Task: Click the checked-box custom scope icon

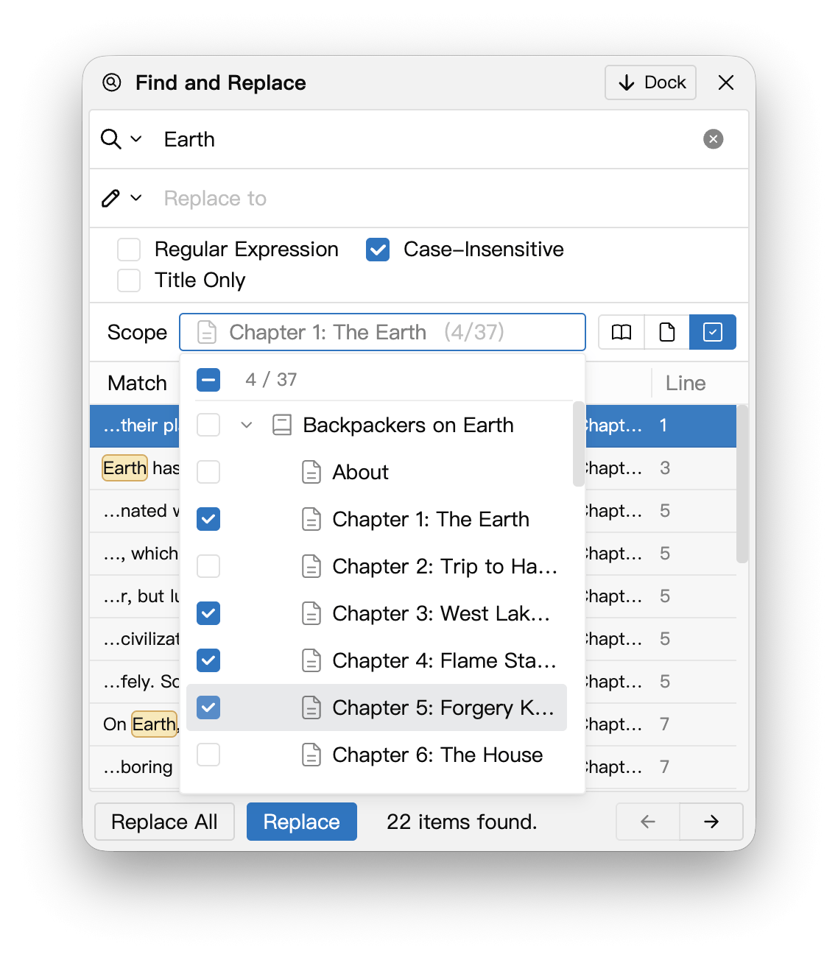Action: click(713, 332)
